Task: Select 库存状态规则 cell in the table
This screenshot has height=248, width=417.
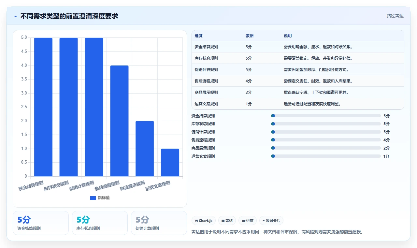Action: pos(206,58)
